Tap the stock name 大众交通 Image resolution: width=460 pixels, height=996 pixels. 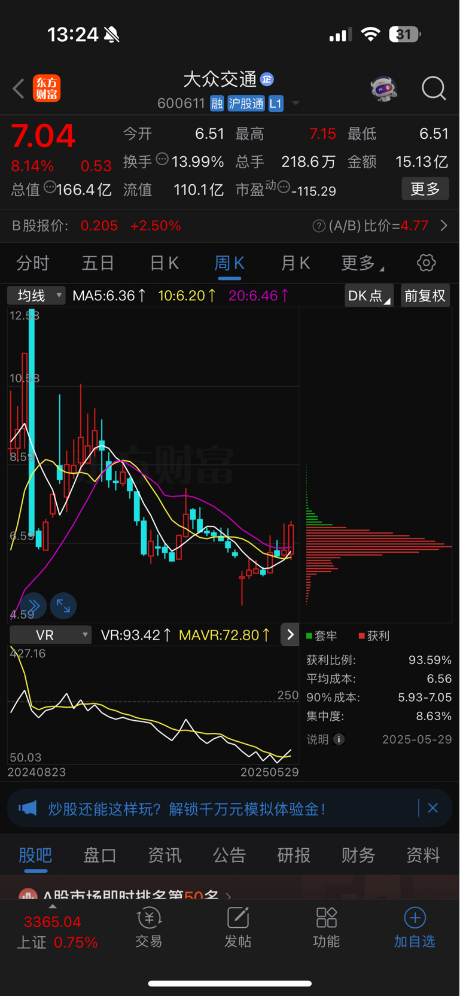coord(220,79)
